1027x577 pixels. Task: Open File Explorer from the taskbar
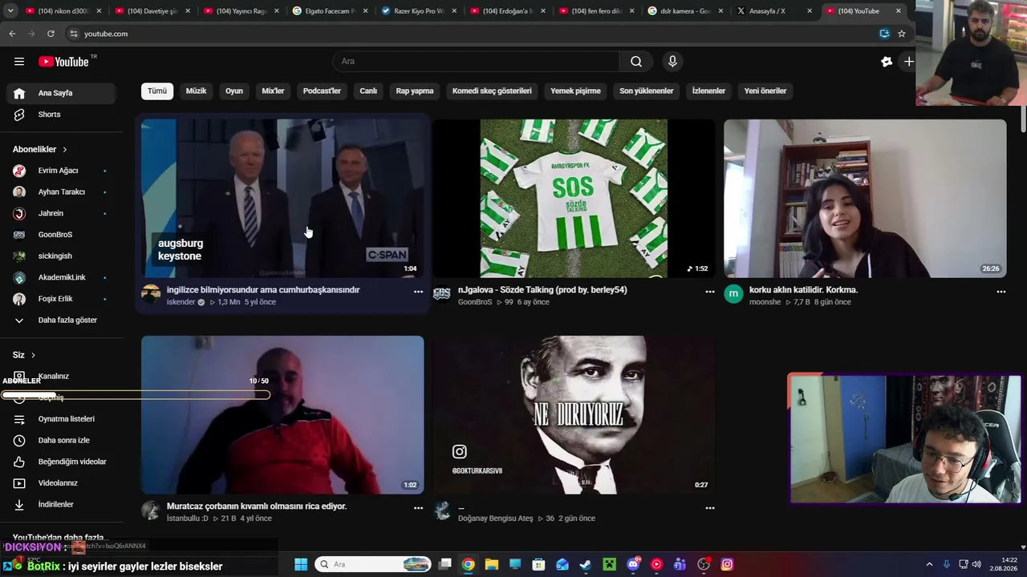[492, 564]
